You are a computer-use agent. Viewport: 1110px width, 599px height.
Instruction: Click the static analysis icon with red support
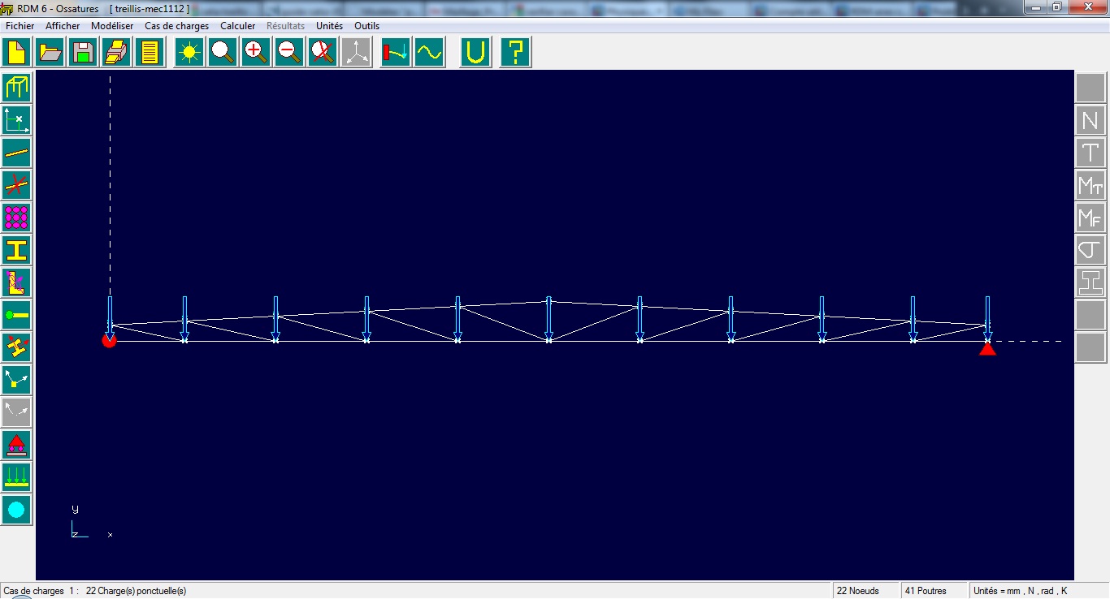coord(396,53)
